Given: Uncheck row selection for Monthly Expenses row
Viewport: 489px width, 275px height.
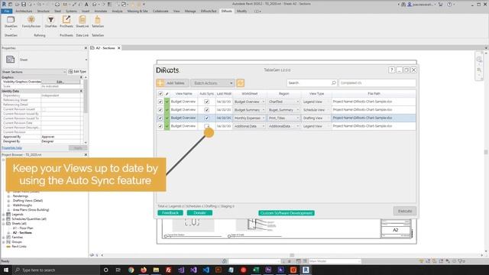Looking at the screenshot, I should [160, 118].
